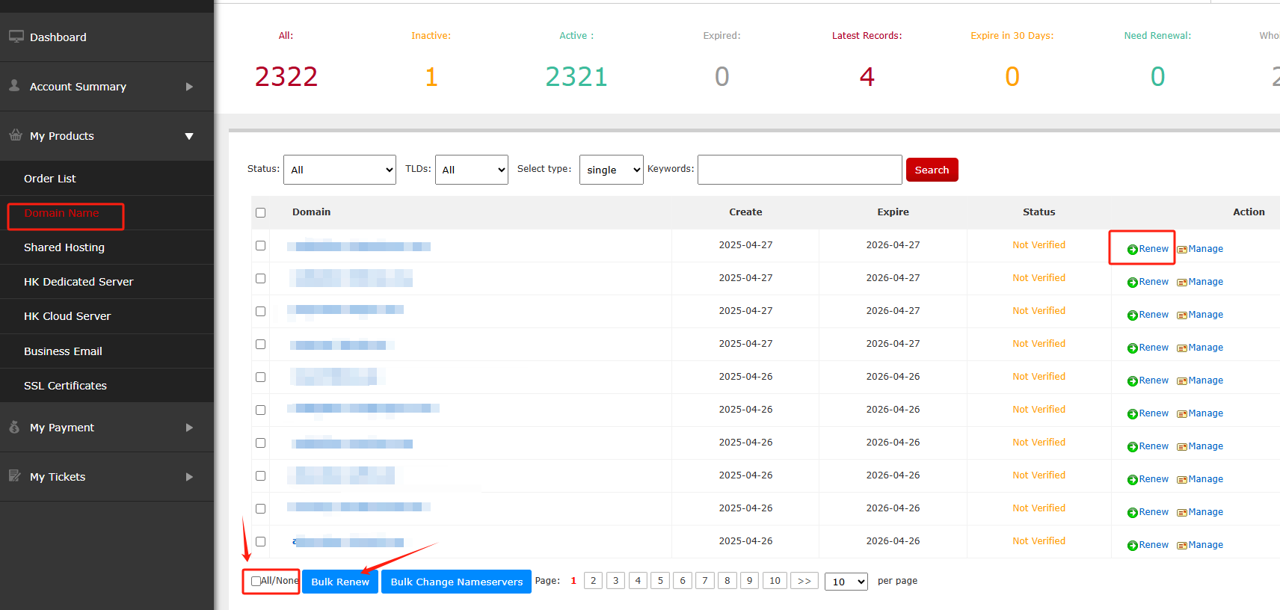Image resolution: width=1280 pixels, height=610 pixels.
Task: Click green Renew icon in last row
Action: (x=1132, y=546)
